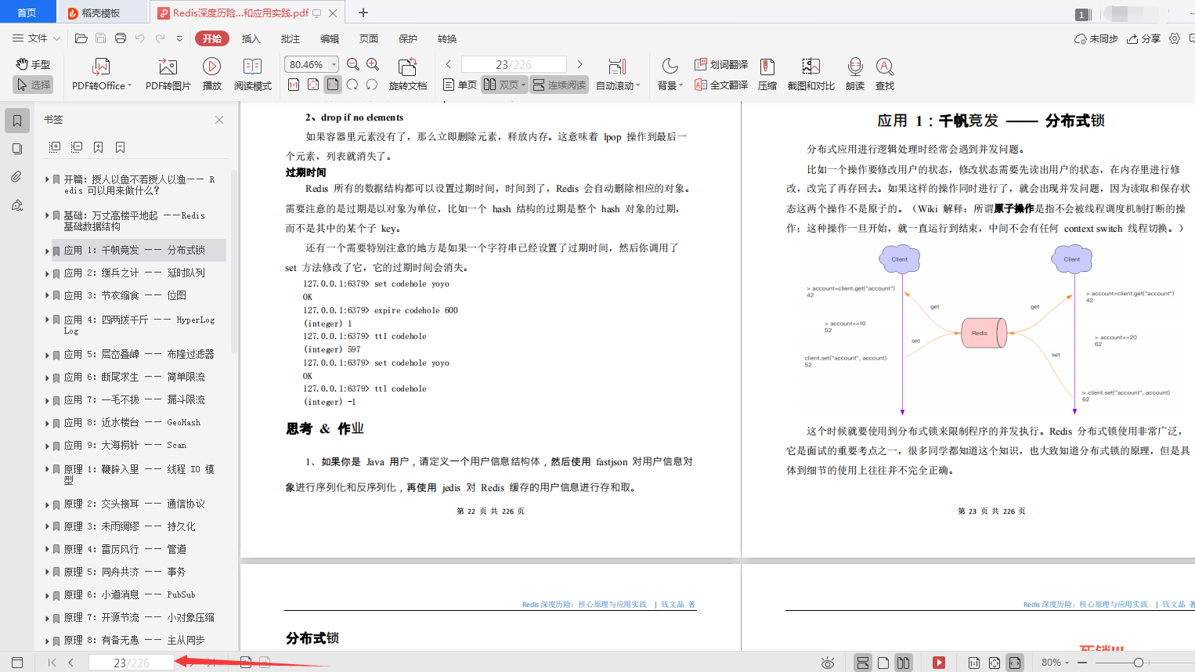Viewport: 1195px width, 672px height.
Task: Toggle fit width view in toolbar
Action: pyautogui.click(x=333, y=85)
